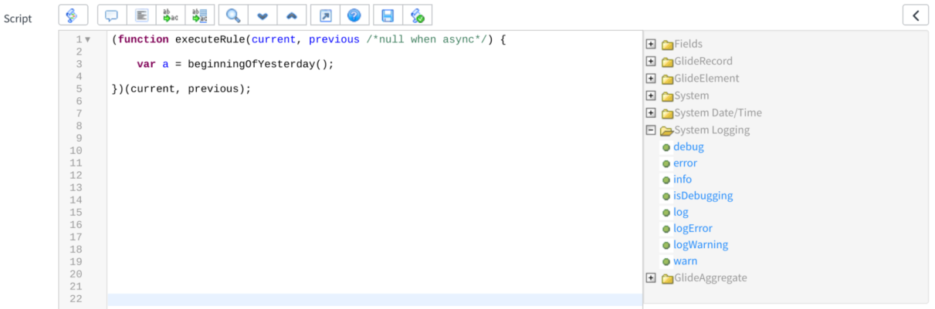
Task: Collapse the side tree panel arrow
Action: [916, 15]
